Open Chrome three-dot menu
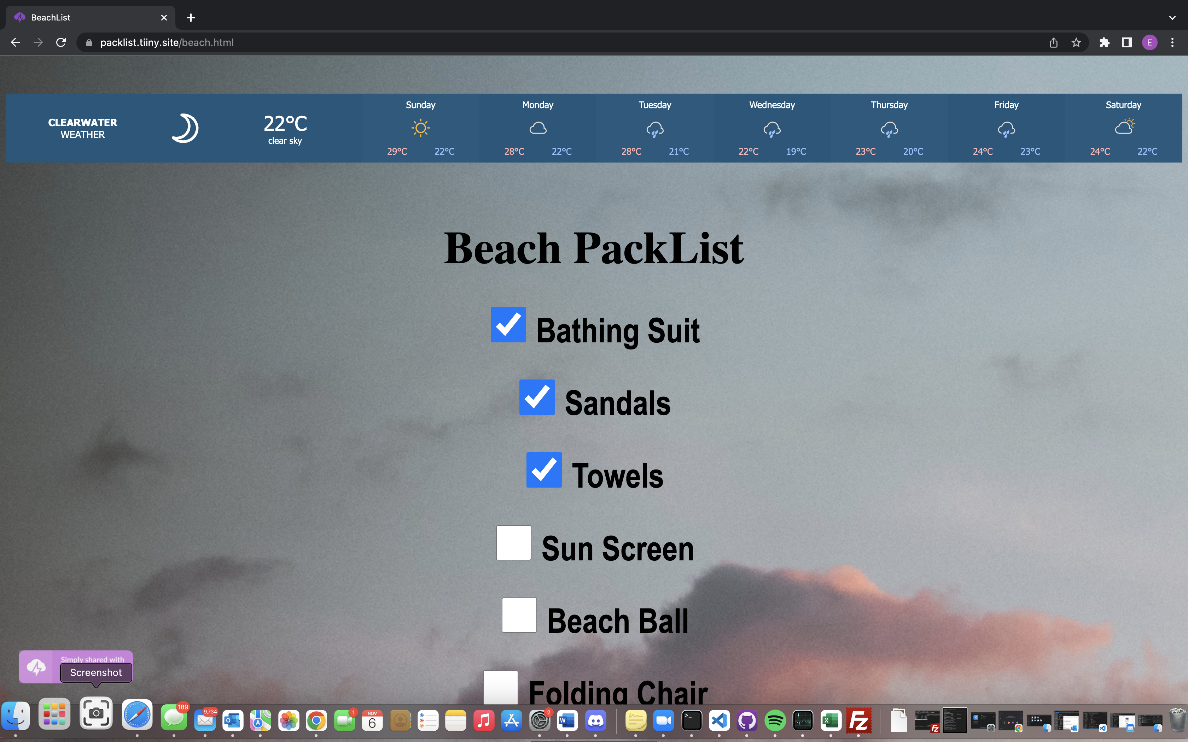1188x742 pixels. [x=1172, y=43]
